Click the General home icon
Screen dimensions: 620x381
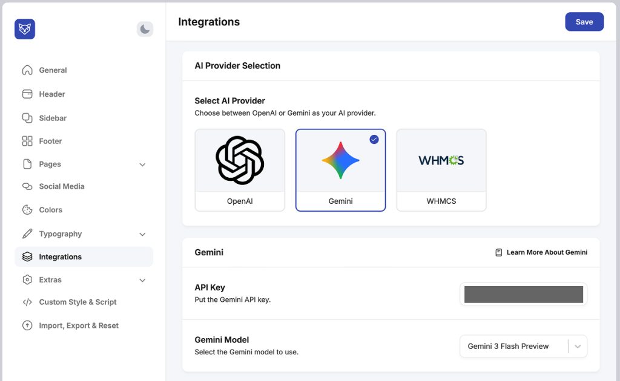pos(27,70)
